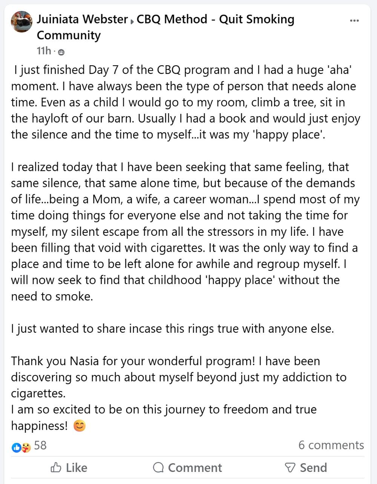
Task: Open Juiniata Webster's profile name link
Action: point(82,19)
